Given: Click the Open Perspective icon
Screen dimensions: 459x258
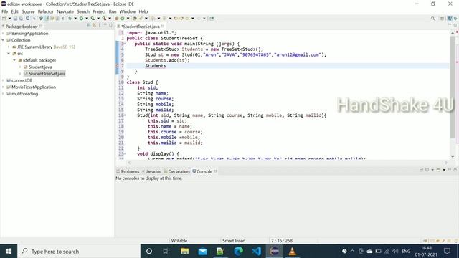Looking at the screenshot, I should tap(442, 19).
